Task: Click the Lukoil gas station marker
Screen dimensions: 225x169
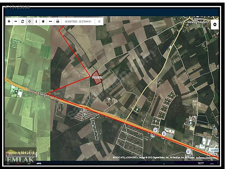Action: coord(188,152)
